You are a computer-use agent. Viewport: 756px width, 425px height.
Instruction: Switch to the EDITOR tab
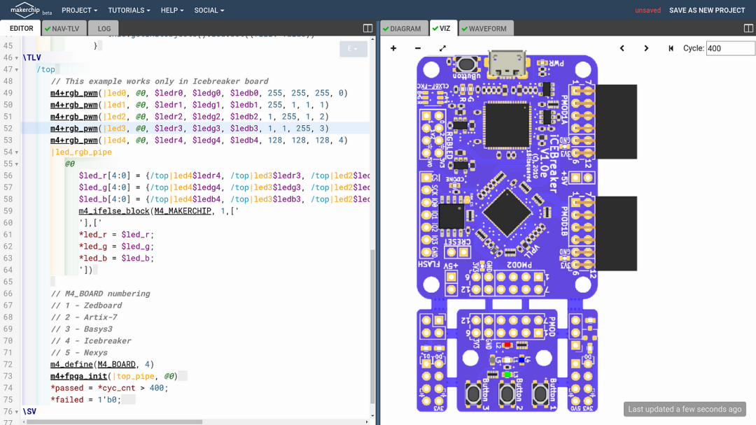[21, 29]
